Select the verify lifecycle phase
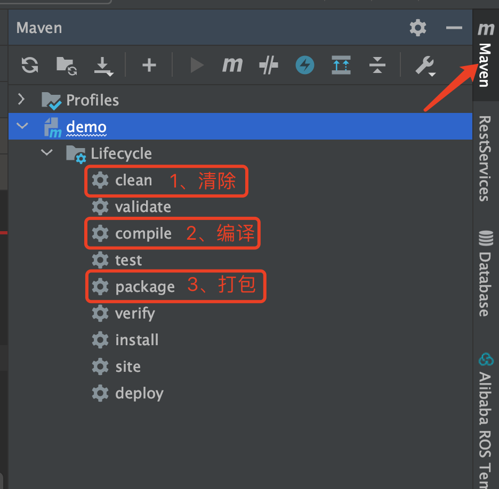The image size is (499, 489). (x=135, y=314)
